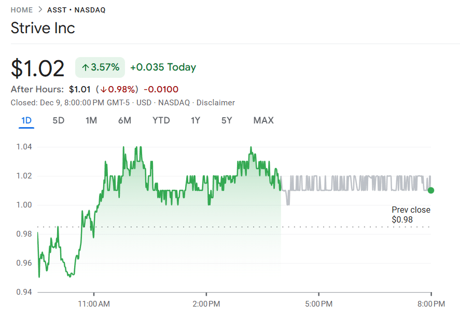This screenshot has height=318, width=460.
Task: View the 1Y chart
Action: pyautogui.click(x=196, y=120)
